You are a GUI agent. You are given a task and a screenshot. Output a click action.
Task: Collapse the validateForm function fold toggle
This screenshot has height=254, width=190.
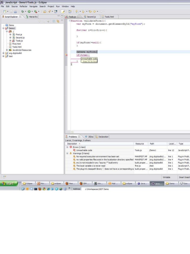[69, 21]
